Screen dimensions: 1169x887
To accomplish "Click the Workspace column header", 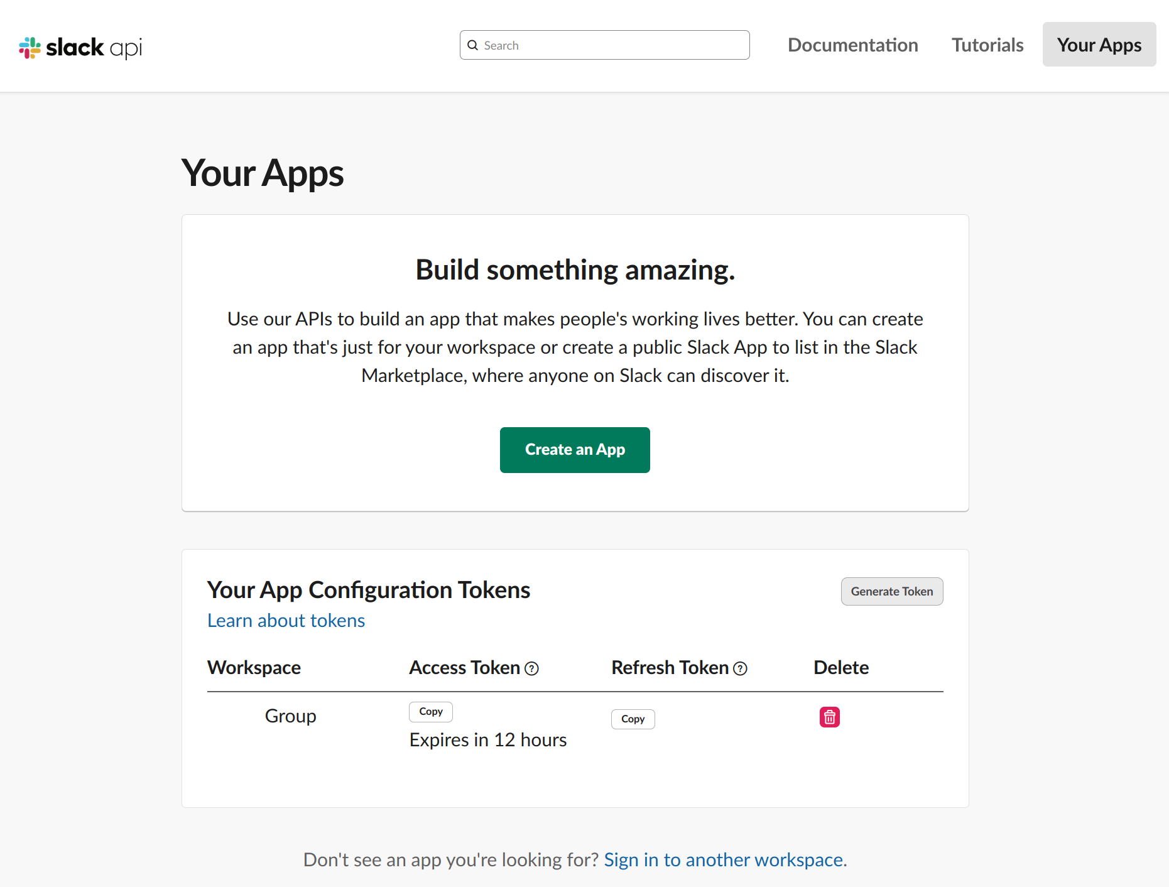I will pyautogui.click(x=254, y=668).
